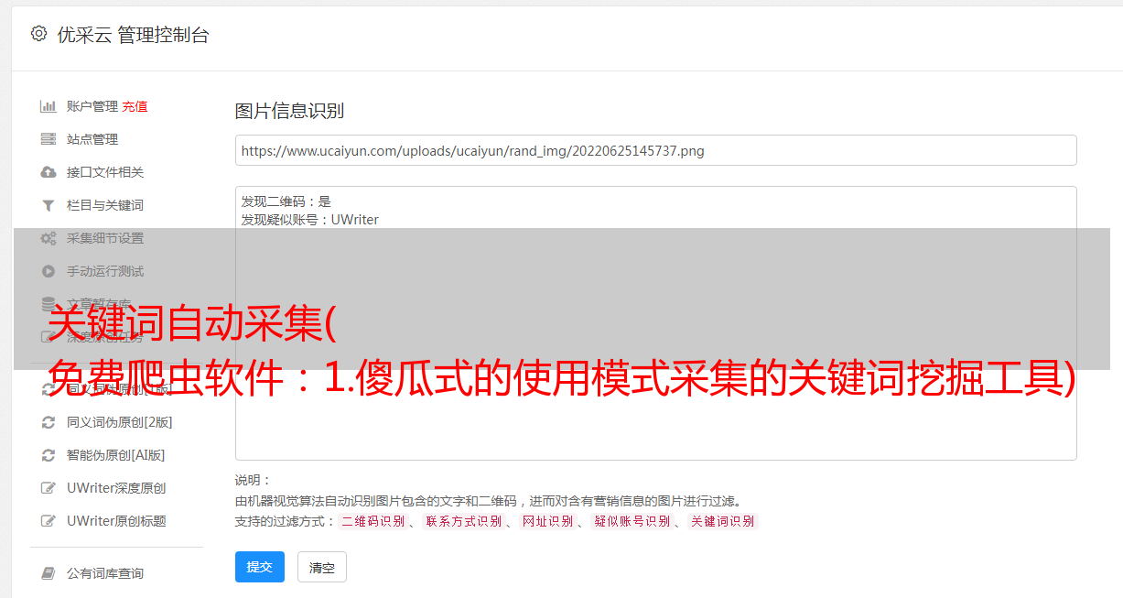Click the edit icon next to UWriter深度原创

point(49,488)
